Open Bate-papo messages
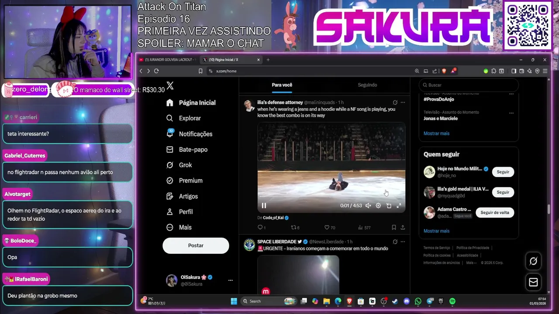559x314 pixels. point(187,150)
